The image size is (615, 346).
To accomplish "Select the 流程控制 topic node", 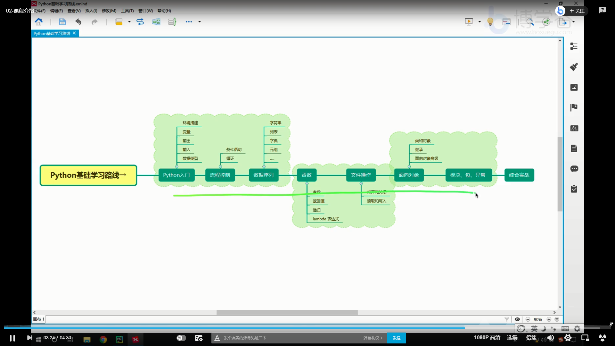I will (x=220, y=175).
